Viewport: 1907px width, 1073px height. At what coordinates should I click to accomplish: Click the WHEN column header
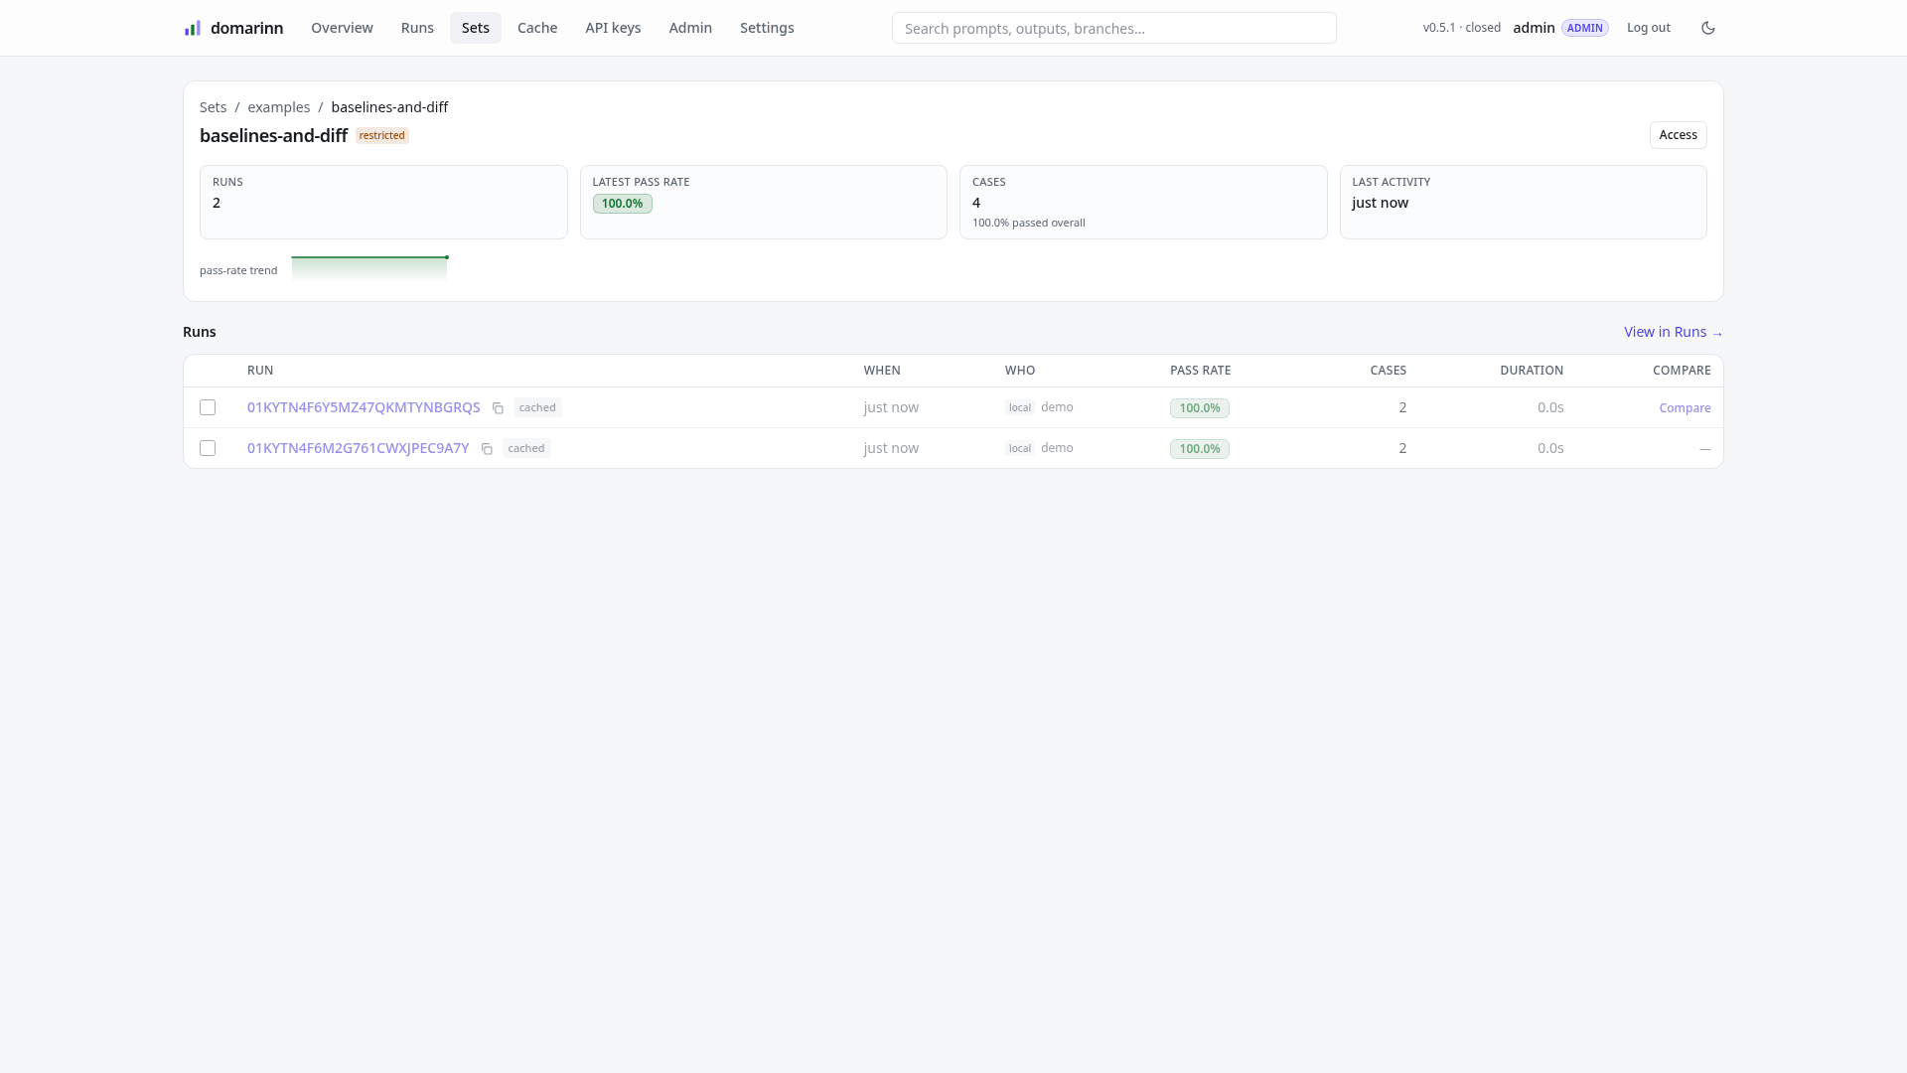click(882, 371)
